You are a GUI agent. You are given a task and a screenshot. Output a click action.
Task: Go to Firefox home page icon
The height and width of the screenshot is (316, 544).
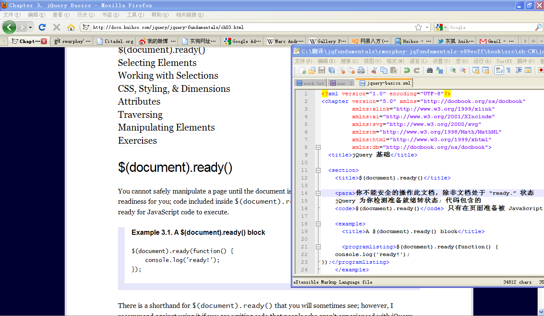point(71,27)
